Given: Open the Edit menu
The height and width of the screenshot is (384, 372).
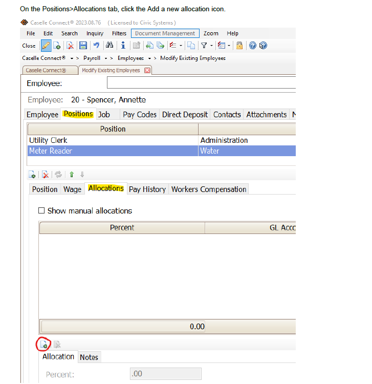Looking at the screenshot, I should click(48, 33).
